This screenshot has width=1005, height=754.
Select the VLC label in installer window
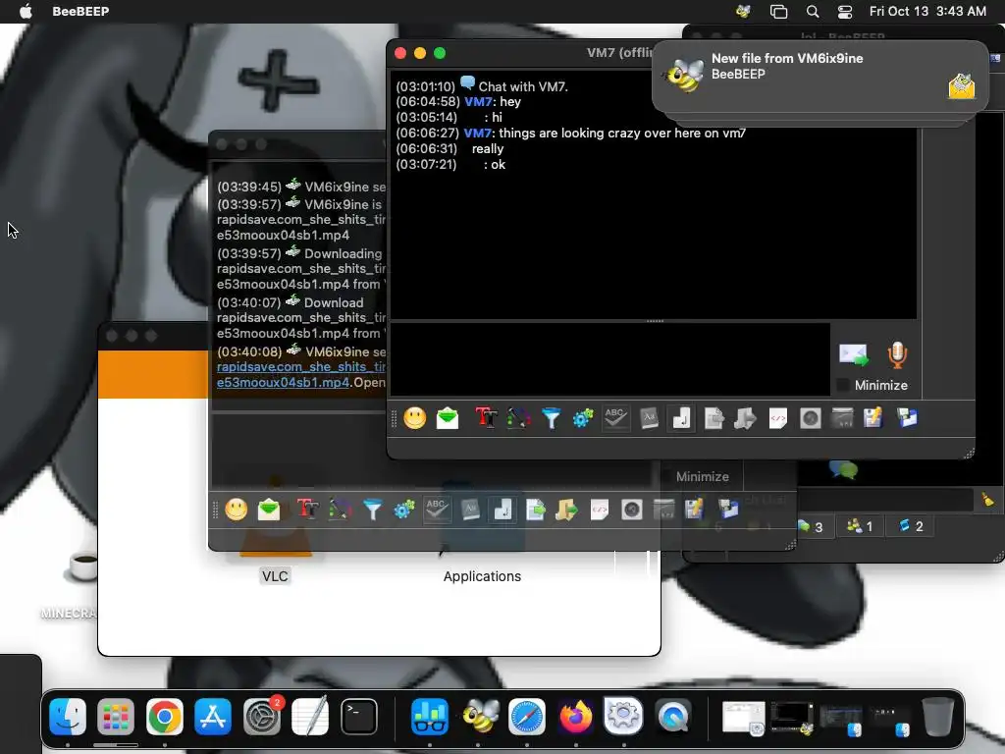(x=275, y=576)
